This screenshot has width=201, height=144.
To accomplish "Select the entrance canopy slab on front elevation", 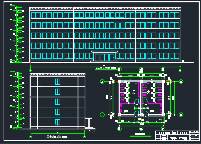I will click(104, 52).
